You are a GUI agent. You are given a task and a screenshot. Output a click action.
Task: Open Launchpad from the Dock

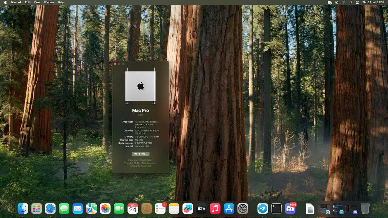37,209
